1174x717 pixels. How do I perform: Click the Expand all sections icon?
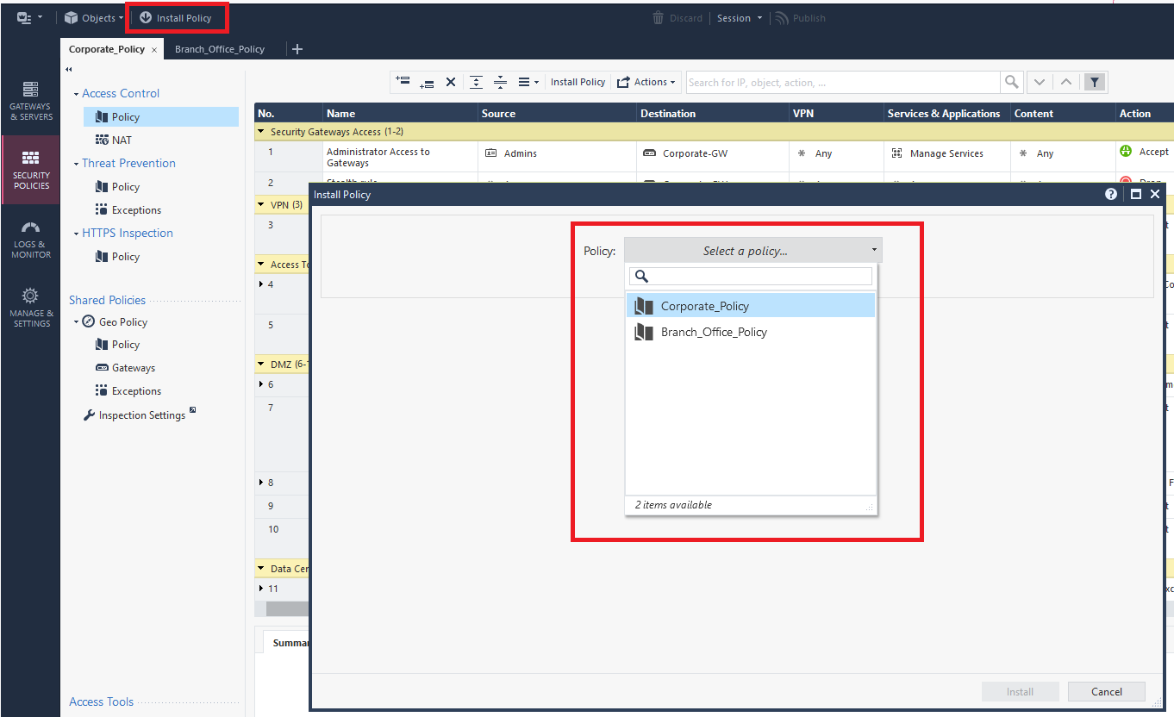(476, 81)
